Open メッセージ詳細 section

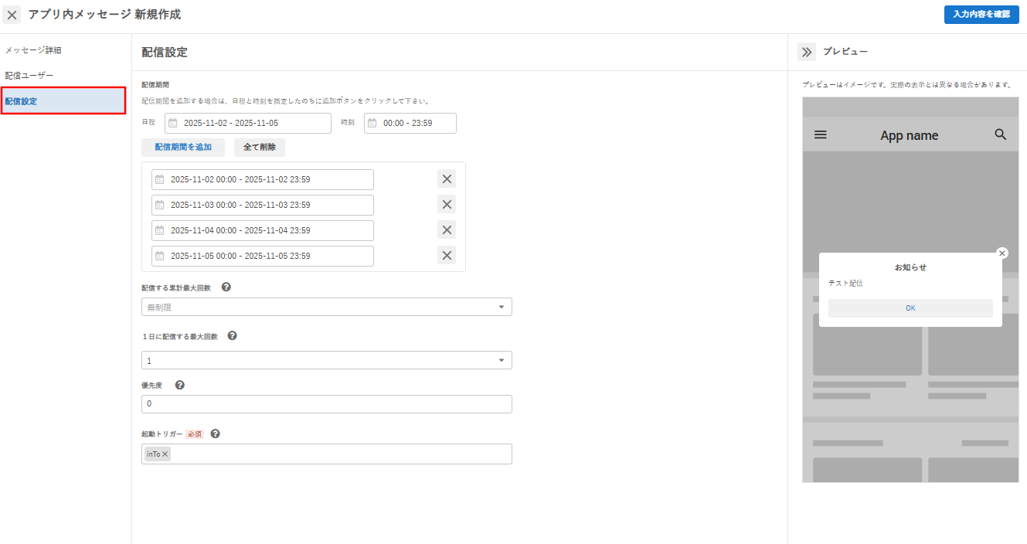(x=33, y=50)
